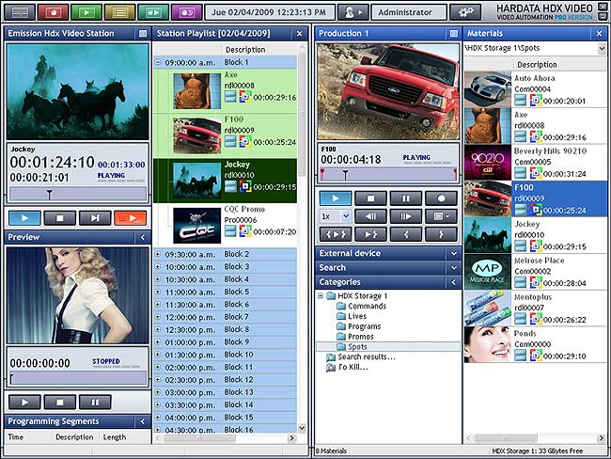Select Auto Ahora in Materials list
This screenshot has height=459, width=611.
click(535, 89)
